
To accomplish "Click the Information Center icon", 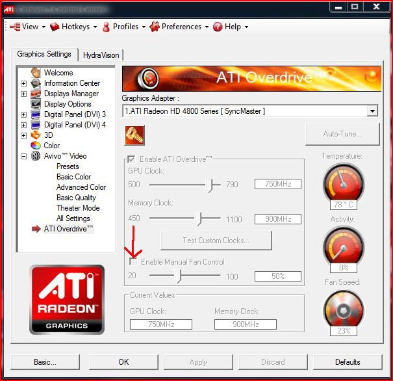I will pyautogui.click(x=36, y=83).
